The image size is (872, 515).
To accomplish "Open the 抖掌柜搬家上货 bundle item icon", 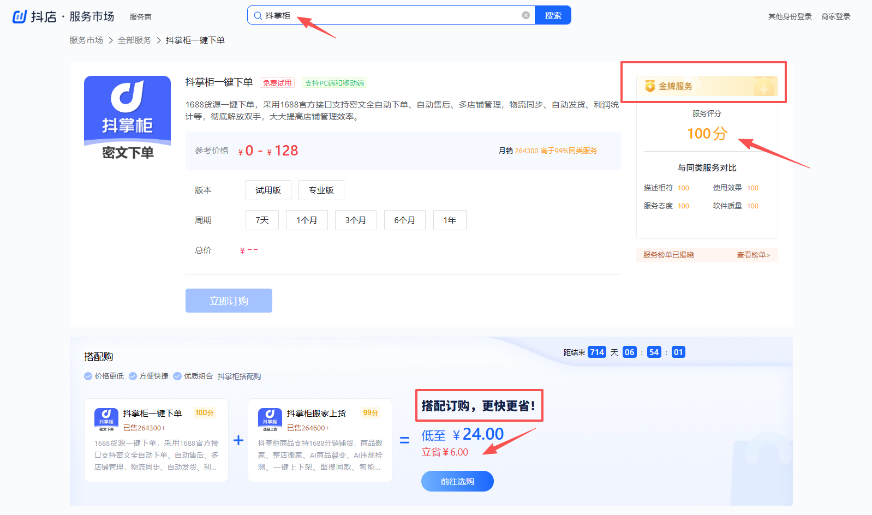I will click(270, 420).
